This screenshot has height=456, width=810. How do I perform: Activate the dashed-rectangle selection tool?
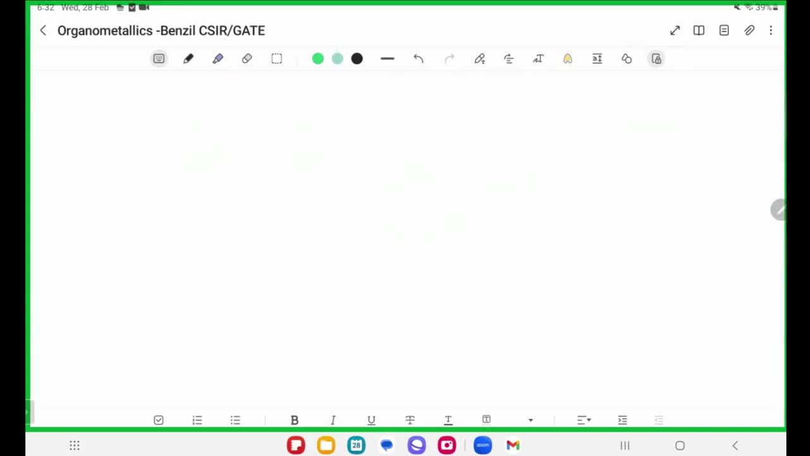click(277, 59)
